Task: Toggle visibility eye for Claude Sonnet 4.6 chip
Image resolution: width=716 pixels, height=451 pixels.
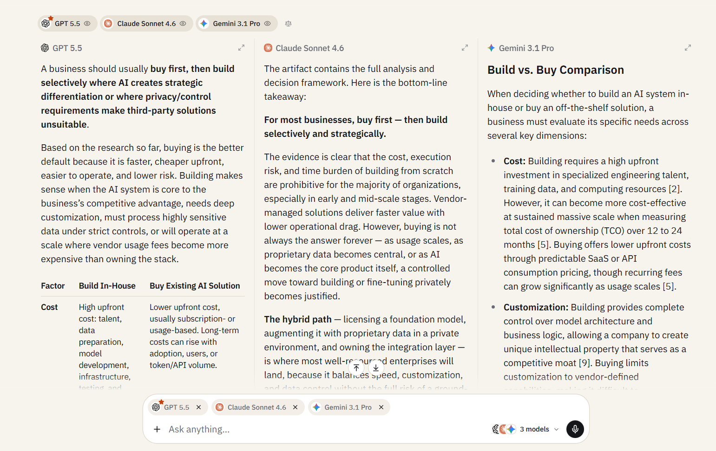Action: [183, 24]
